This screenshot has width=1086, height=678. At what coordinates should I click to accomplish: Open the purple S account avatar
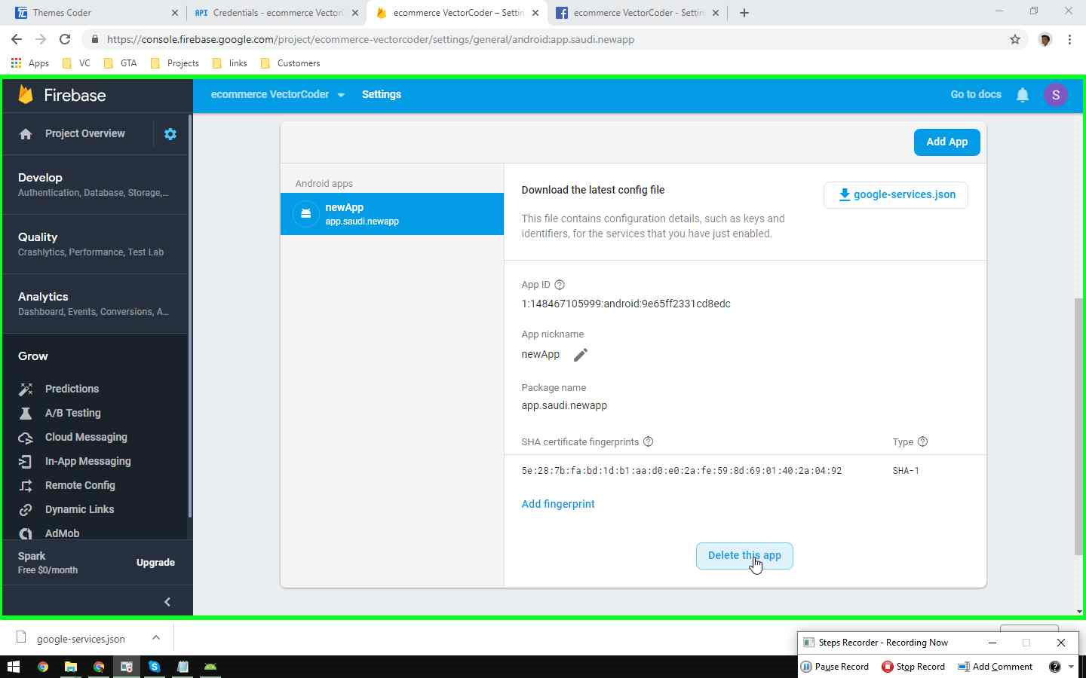coord(1056,95)
